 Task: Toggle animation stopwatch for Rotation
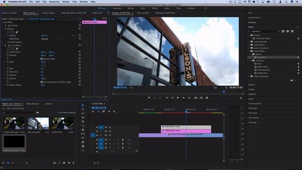click(x=8, y=75)
